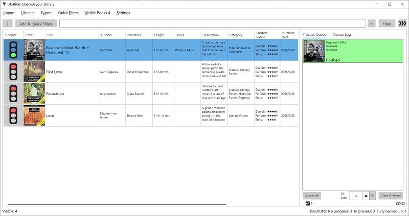Sort by the Series column header
Viewport: 409px width, 216px height.
187,35
